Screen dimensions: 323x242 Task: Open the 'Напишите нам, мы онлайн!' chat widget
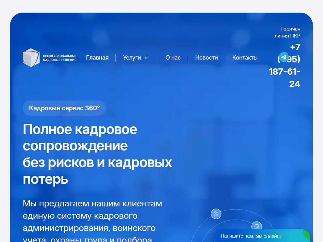click(x=263, y=236)
